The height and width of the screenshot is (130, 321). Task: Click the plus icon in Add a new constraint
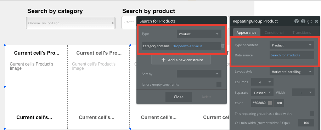point(163,60)
